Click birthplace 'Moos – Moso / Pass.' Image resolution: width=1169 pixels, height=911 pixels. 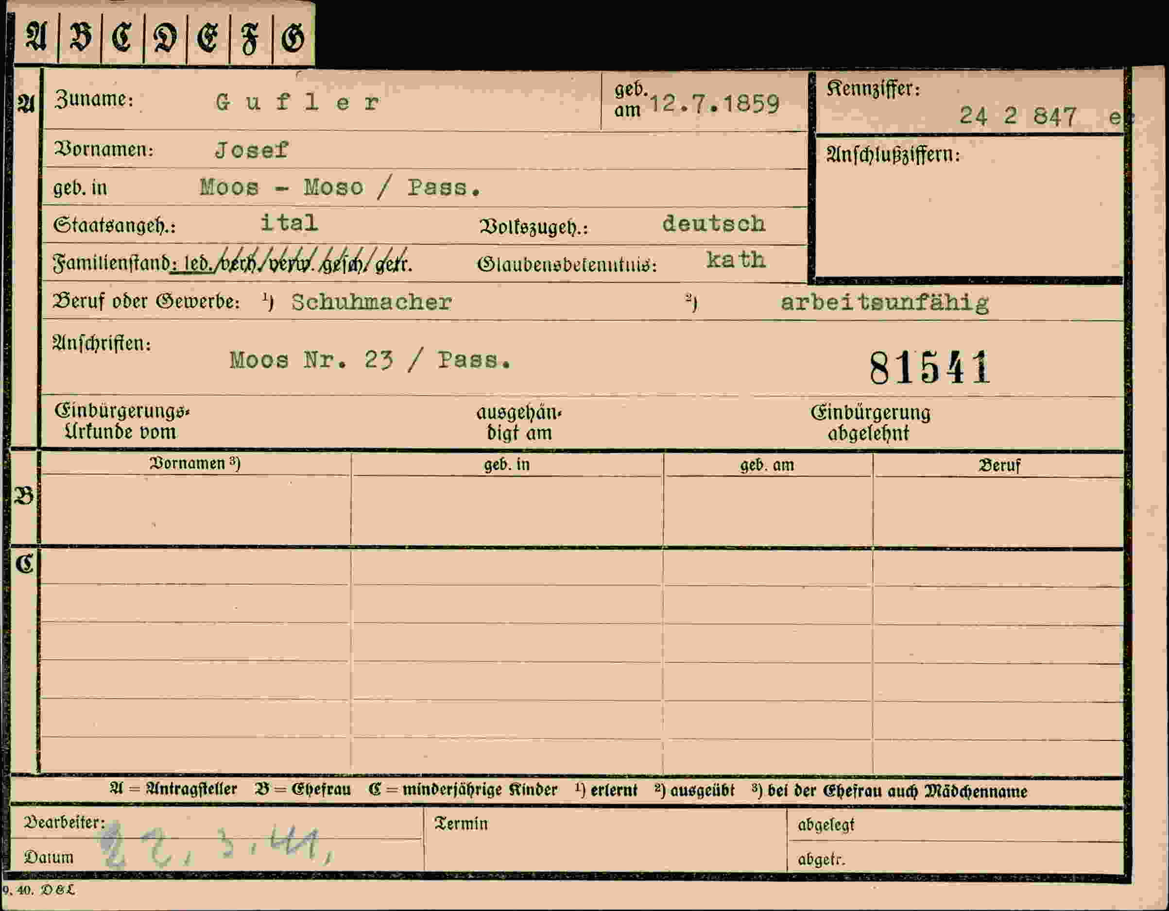[x=341, y=187]
